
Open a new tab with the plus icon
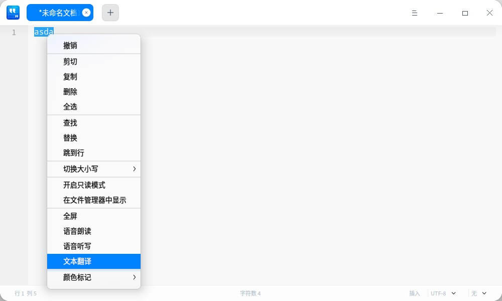[x=110, y=12]
